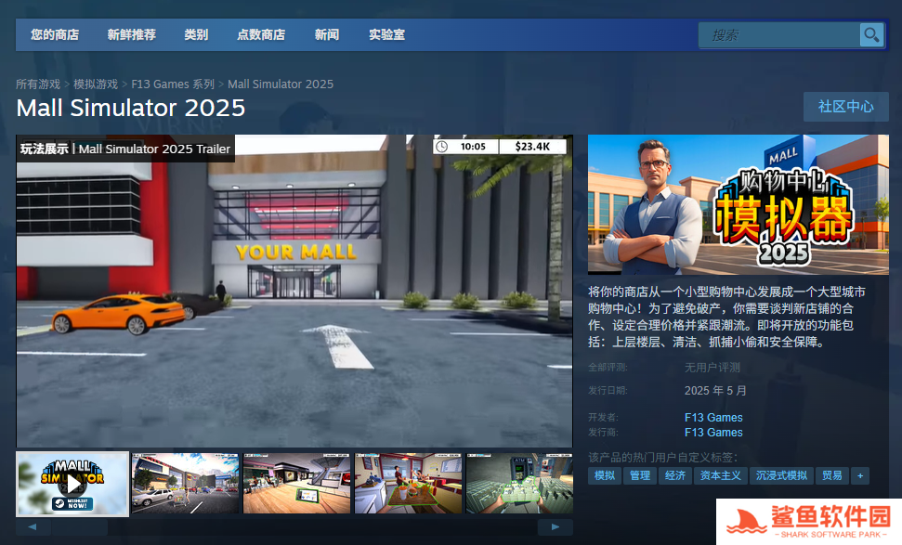Open the 新鲜推荐 menu
902x545 pixels.
(x=131, y=35)
